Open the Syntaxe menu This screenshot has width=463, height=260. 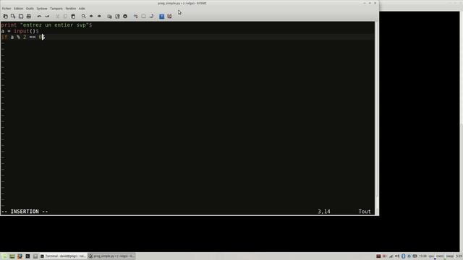pos(42,9)
